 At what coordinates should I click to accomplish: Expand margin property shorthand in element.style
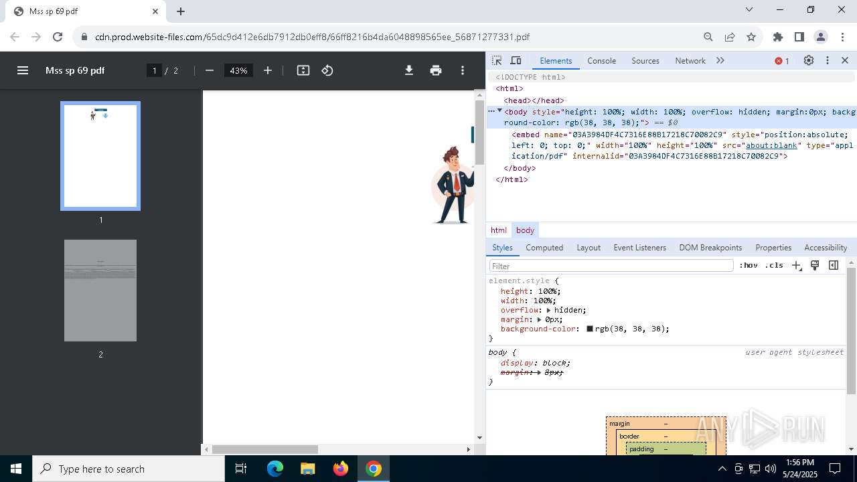(x=539, y=319)
